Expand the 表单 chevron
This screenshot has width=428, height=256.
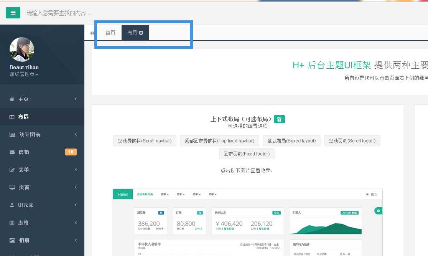[76, 169]
